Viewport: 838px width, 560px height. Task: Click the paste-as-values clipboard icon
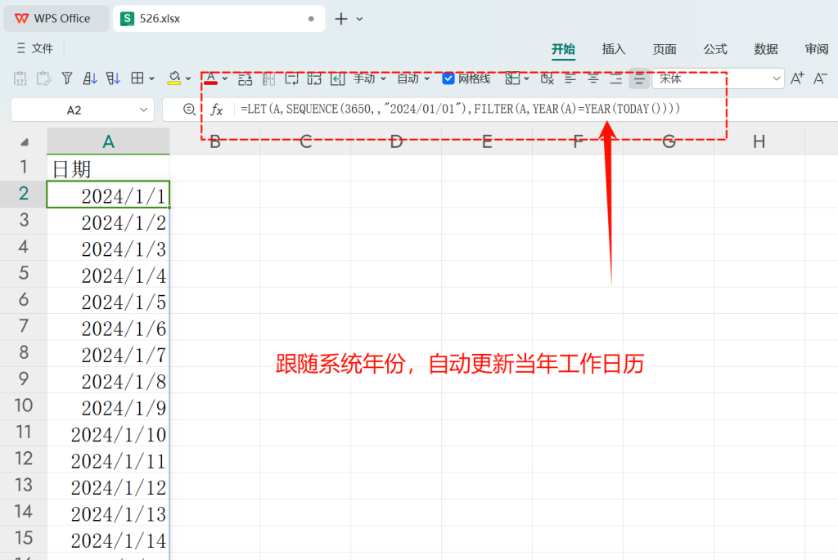click(20, 78)
